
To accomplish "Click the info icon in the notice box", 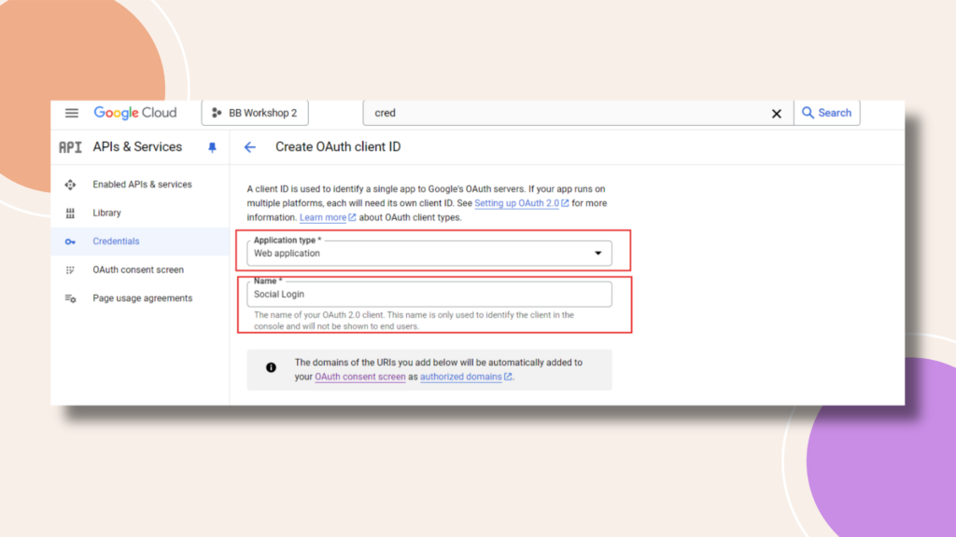I will pyautogui.click(x=271, y=367).
